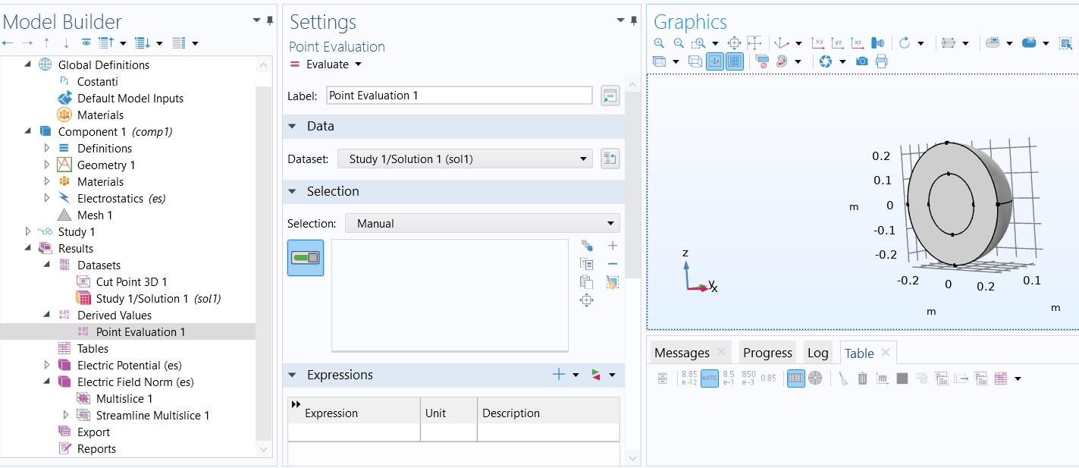Click the Clear Selection broom icon
The height and width of the screenshot is (468, 1079).
pos(613,282)
